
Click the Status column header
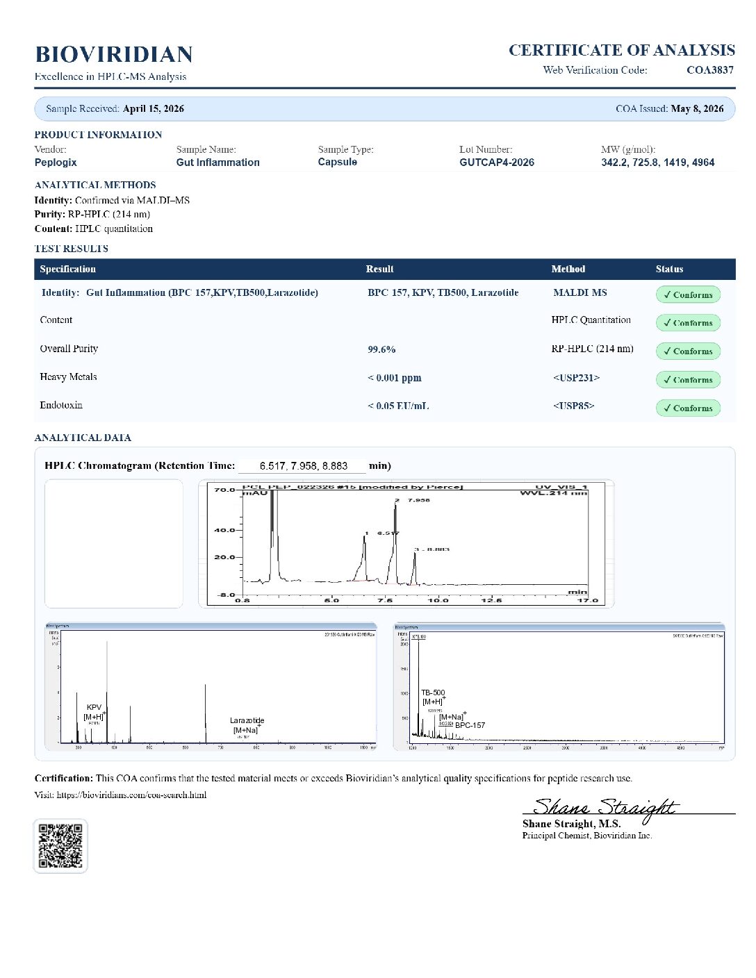[669, 269]
